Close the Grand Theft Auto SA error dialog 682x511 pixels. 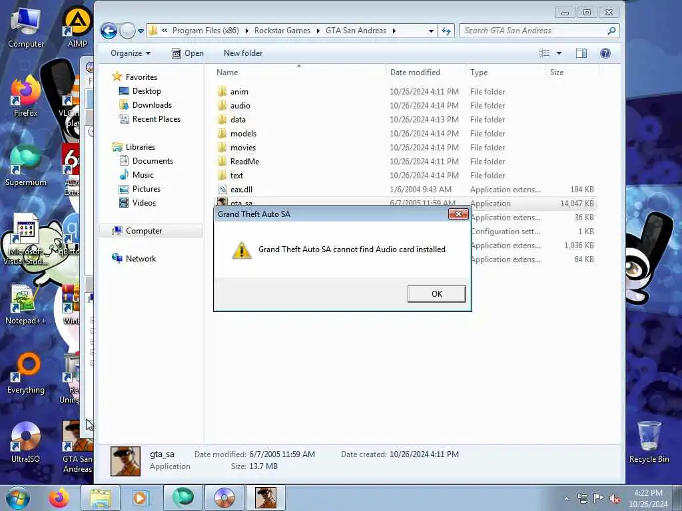(458, 214)
